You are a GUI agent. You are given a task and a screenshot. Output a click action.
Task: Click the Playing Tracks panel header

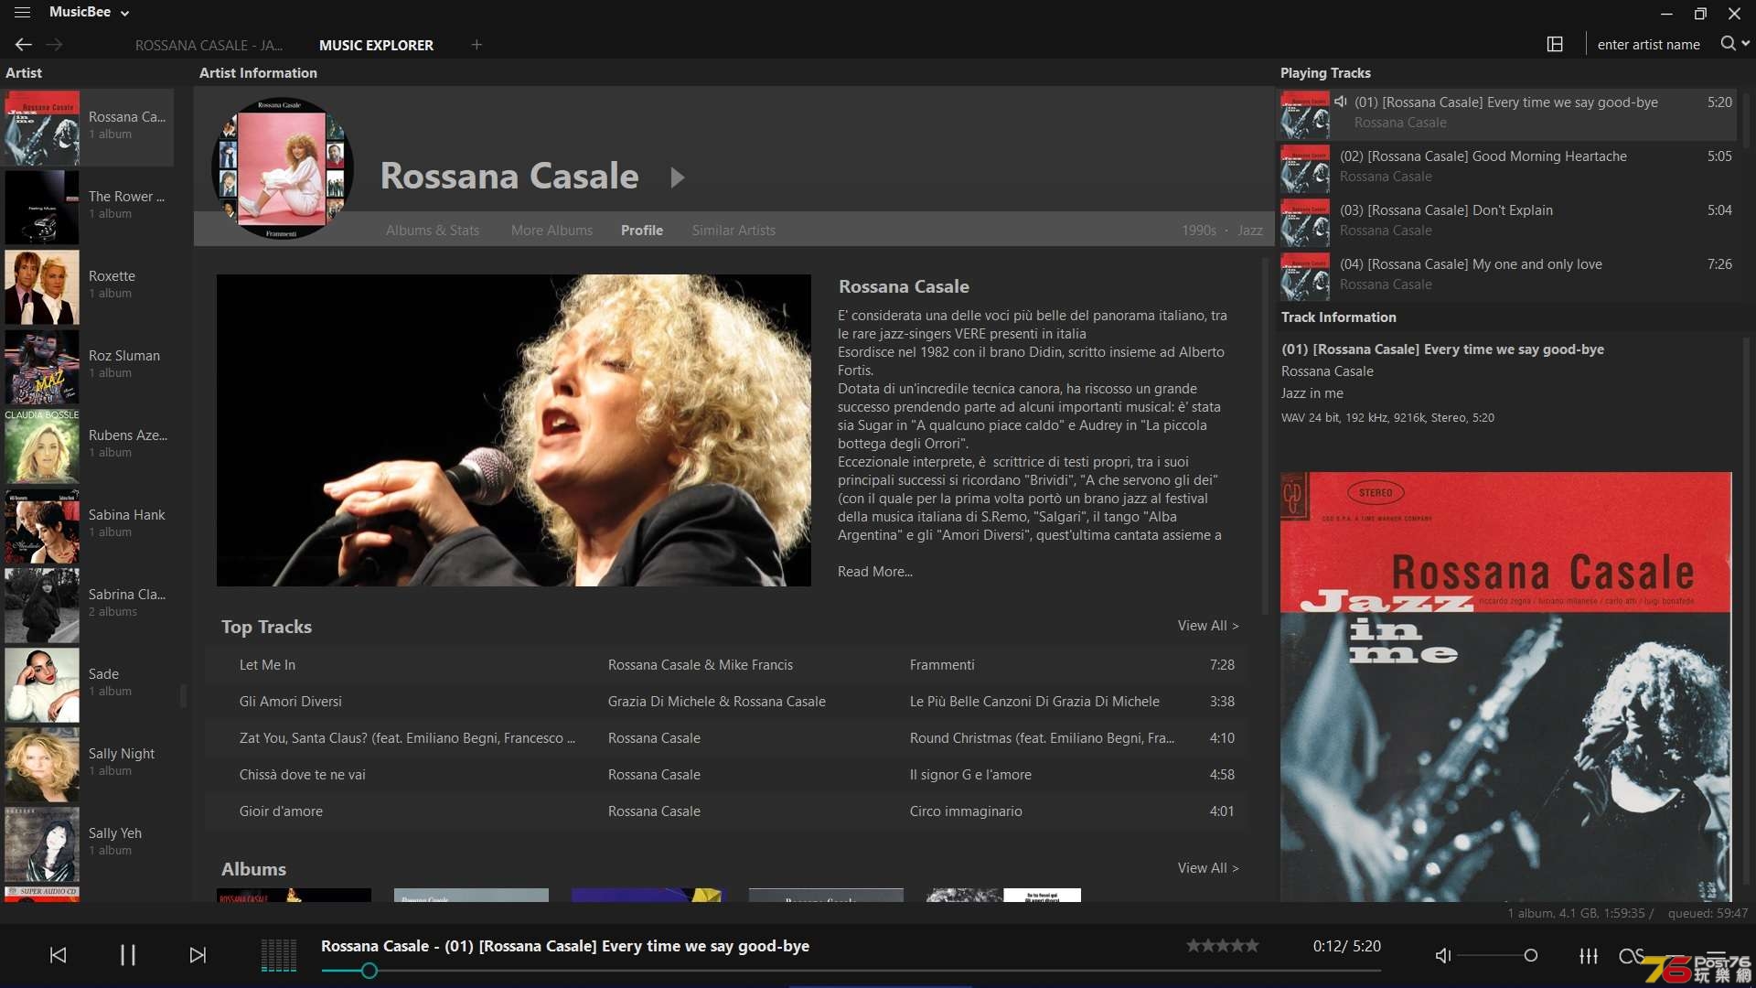(1325, 73)
